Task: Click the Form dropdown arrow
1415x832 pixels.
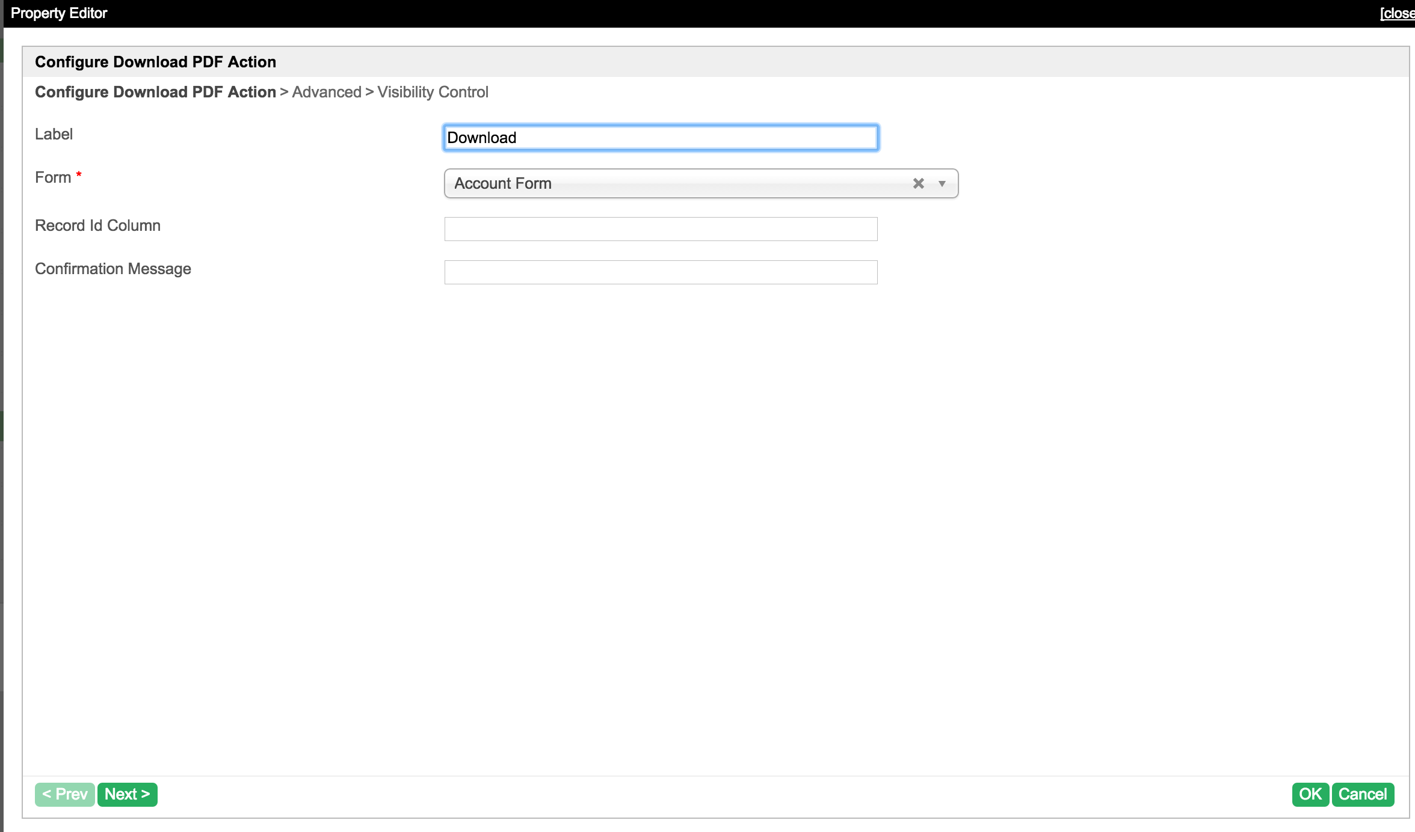Action: click(x=942, y=183)
